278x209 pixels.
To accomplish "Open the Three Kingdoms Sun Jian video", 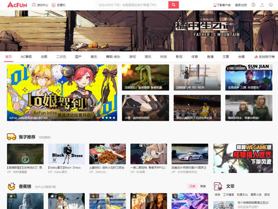I will pyautogui.click(x=249, y=78).
